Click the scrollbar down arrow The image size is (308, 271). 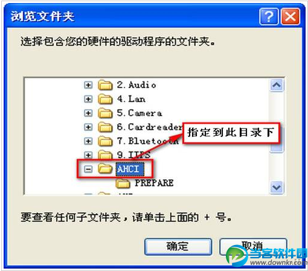pyautogui.click(x=277, y=188)
